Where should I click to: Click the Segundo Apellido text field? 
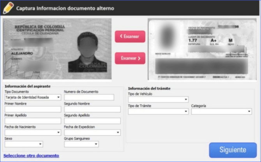92,121
